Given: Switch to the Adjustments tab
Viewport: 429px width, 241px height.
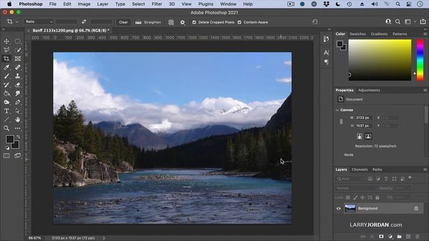Looking at the screenshot, I should [x=369, y=90].
